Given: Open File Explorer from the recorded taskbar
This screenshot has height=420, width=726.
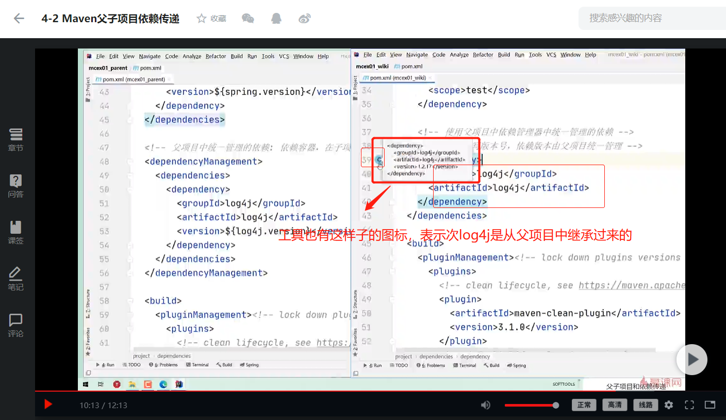Looking at the screenshot, I should click(133, 384).
